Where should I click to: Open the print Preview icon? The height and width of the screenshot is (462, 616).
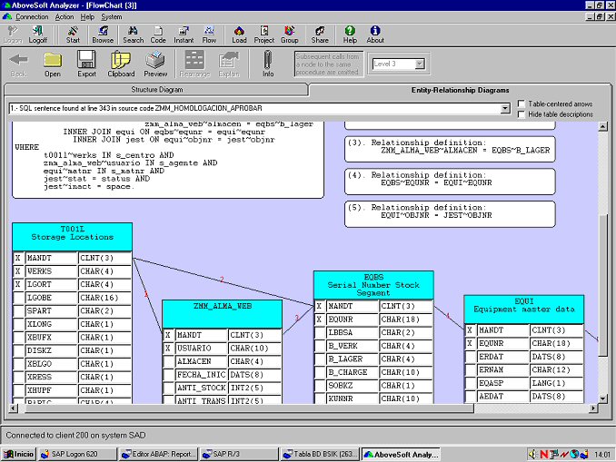click(x=156, y=64)
